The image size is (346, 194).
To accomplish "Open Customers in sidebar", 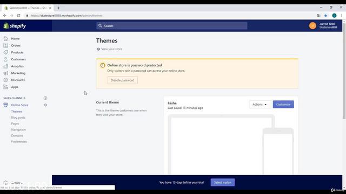I will coord(18,59).
